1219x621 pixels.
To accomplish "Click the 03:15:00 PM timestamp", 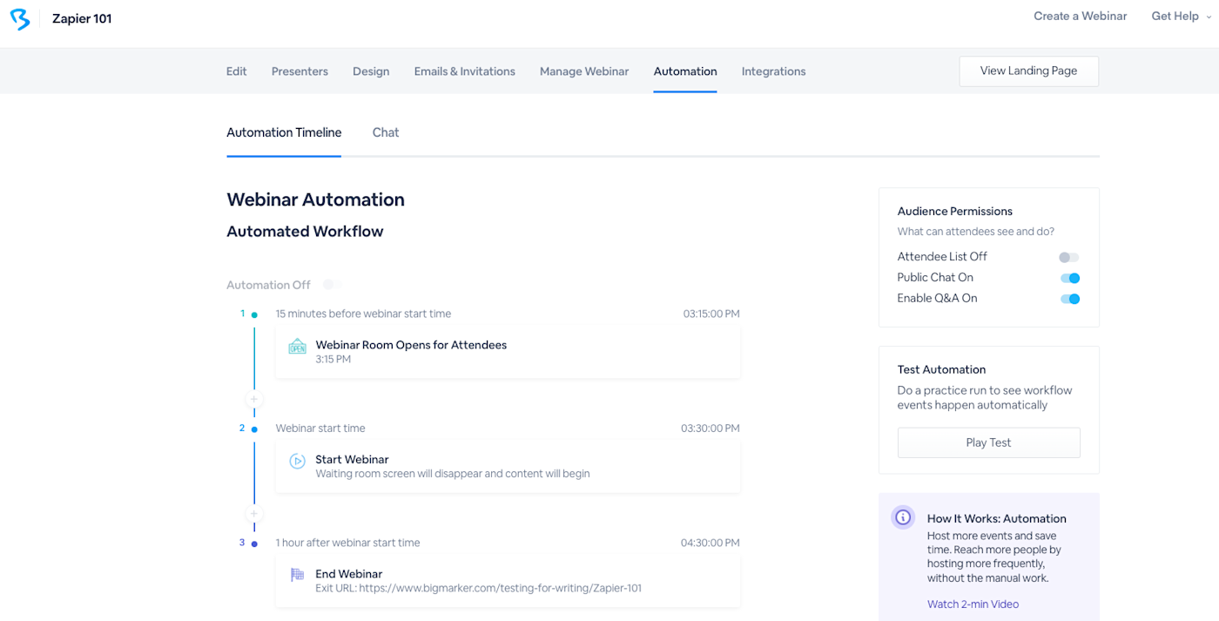I will click(711, 314).
